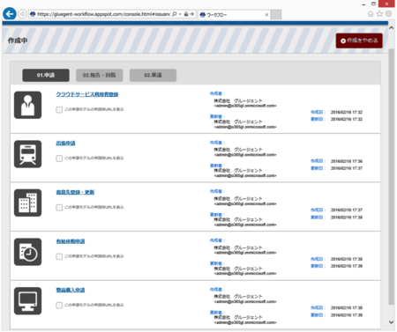Click the scrollbar up arrow
This screenshot has height=332, width=397.
(391, 27)
